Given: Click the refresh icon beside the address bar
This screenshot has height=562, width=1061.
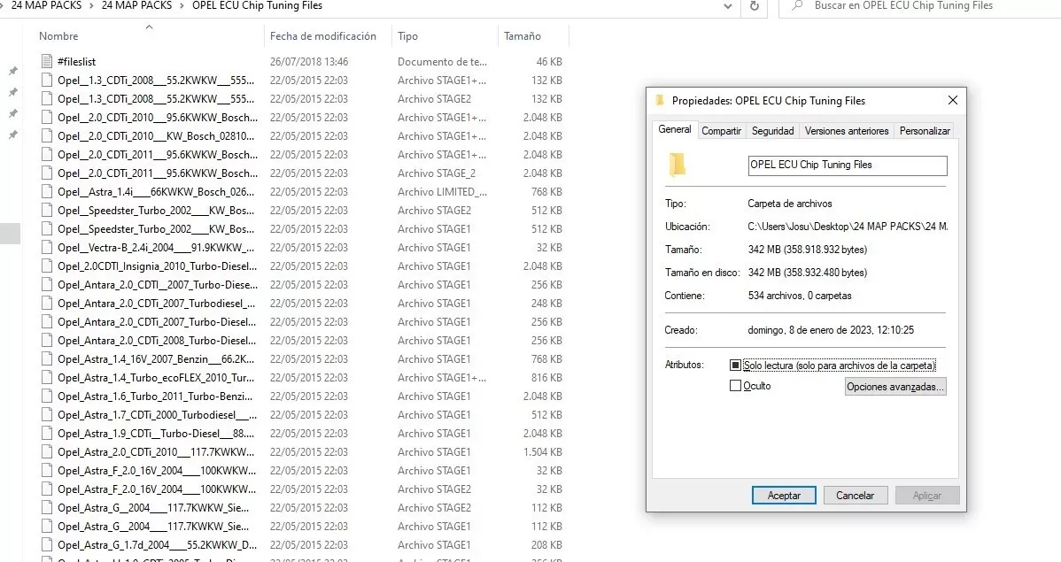Looking at the screenshot, I should click(755, 6).
